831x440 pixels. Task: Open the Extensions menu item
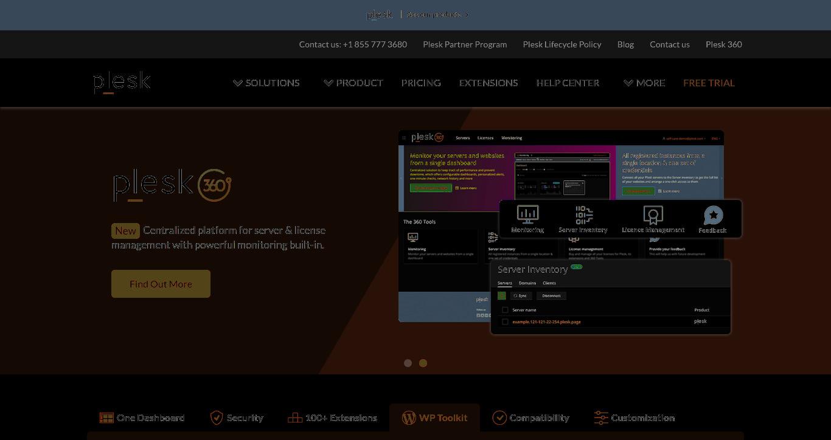489,83
